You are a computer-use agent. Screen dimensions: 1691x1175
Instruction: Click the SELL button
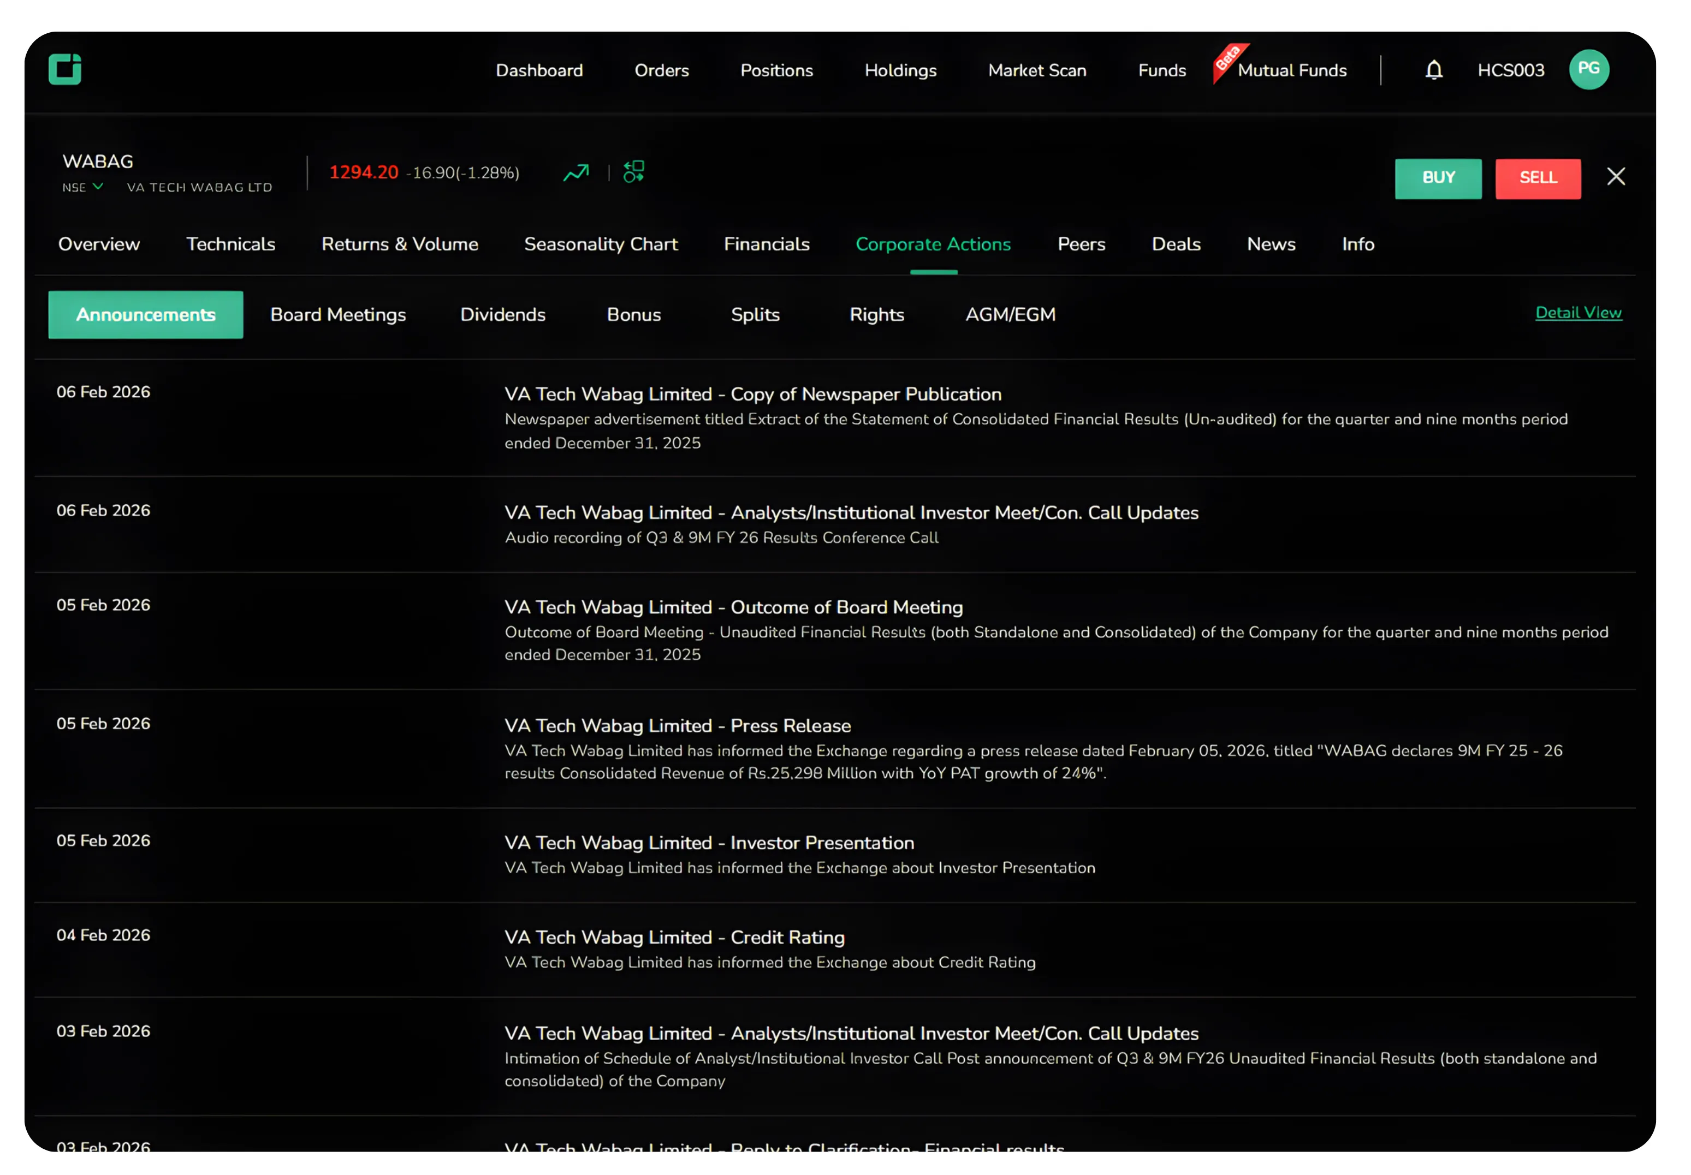[x=1538, y=178]
